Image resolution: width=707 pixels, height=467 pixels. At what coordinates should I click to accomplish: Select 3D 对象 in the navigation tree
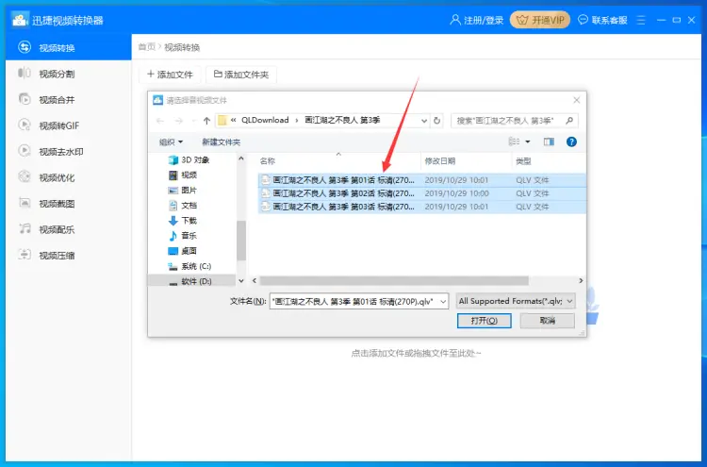[189, 159]
